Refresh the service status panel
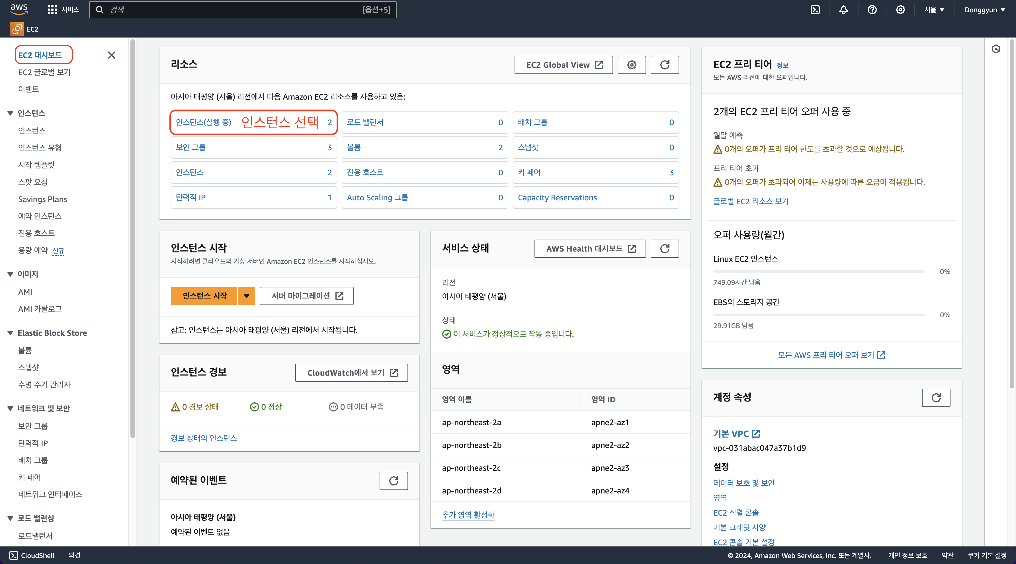1016x564 pixels. point(665,249)
